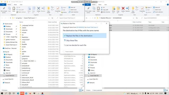Screen dimensions: 169x95
Task: Choose Replace the files in the destination
Action: [x=84, y=36]
